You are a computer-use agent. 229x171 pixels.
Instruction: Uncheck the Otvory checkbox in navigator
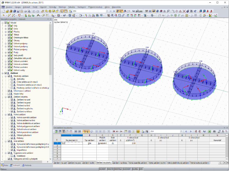point(9,40)
